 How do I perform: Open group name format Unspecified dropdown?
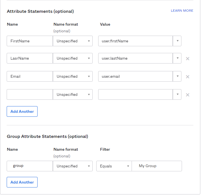[x=73, y=166]
